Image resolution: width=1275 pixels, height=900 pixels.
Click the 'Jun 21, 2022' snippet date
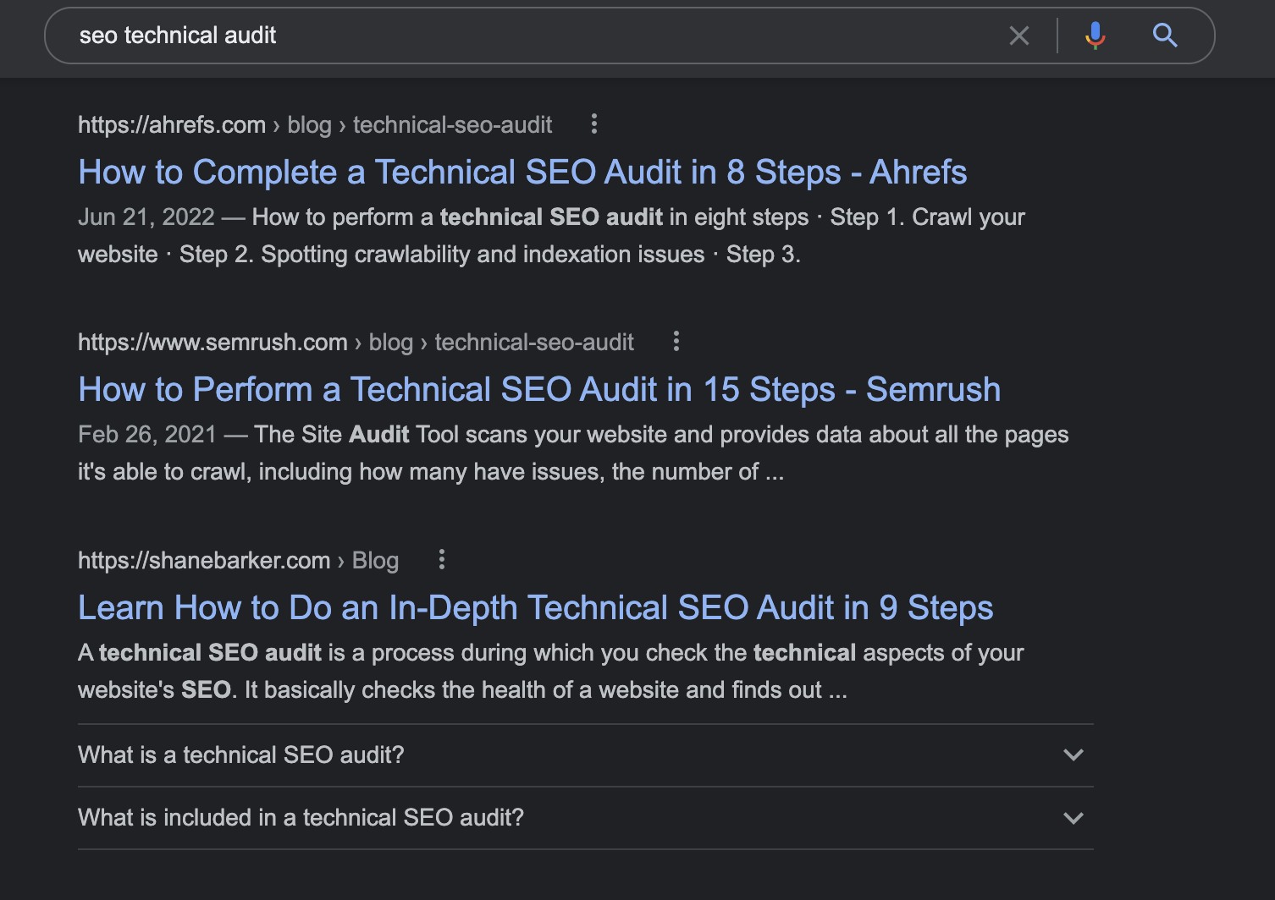click(146, 217)
